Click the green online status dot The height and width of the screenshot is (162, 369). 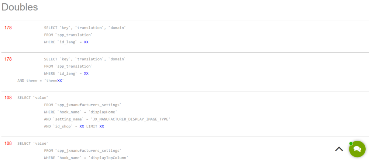351,144
